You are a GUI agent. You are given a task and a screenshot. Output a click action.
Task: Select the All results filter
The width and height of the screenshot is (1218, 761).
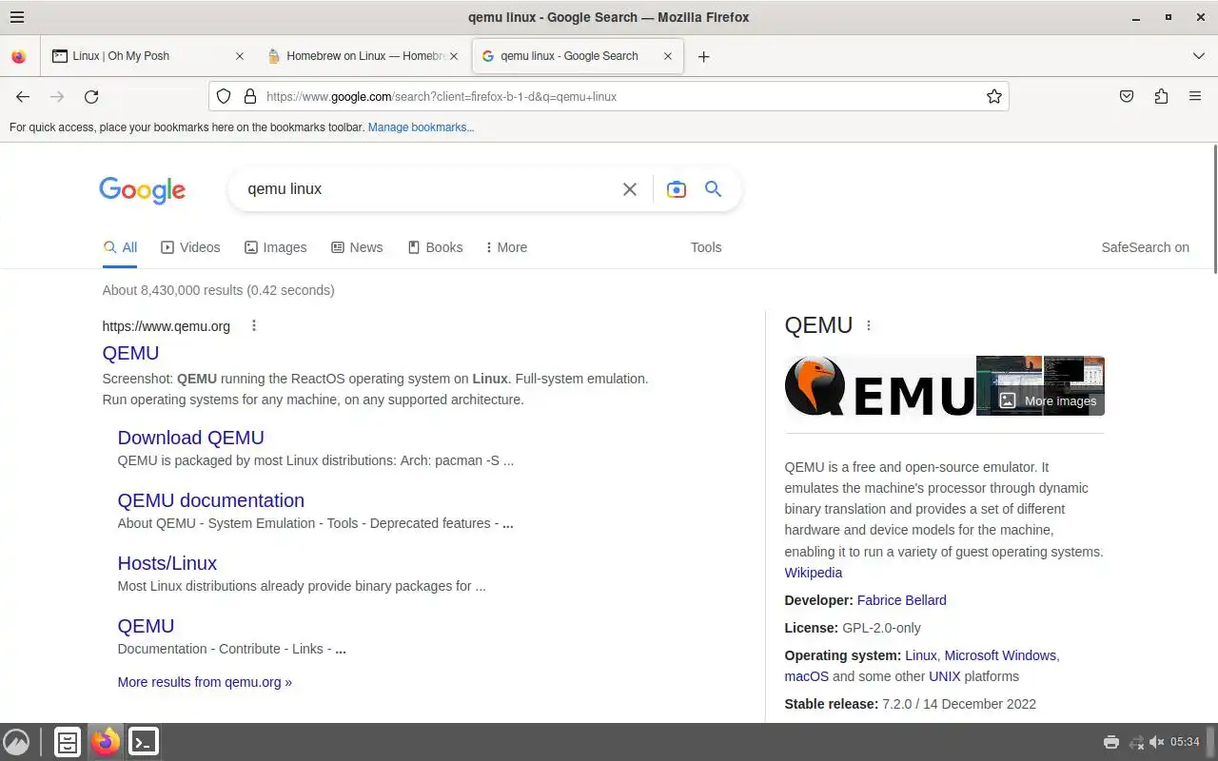[120, 247]
